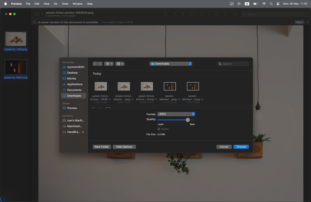Select file pexels-lakshay1....jpeg
The image size is (311, 202).
[x=170, y=92]
